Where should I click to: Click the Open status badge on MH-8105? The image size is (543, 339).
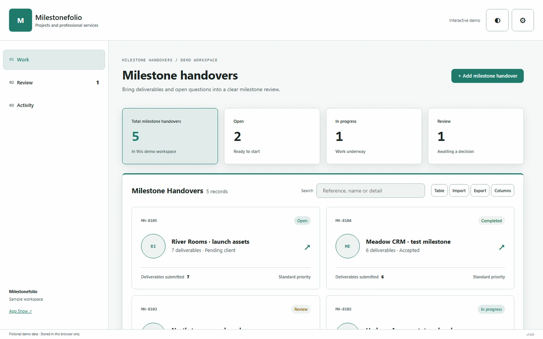[302, 221]
